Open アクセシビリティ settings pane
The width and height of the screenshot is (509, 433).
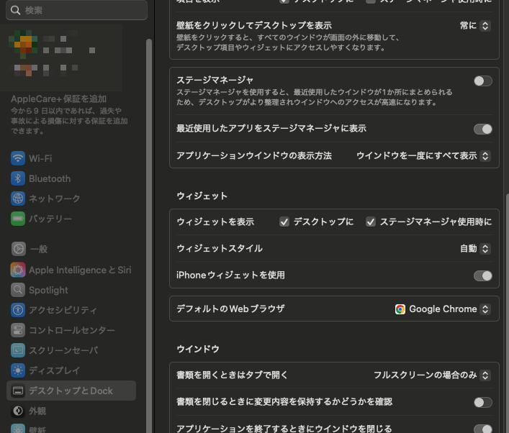pyautogui.click(x=71, y=310)
